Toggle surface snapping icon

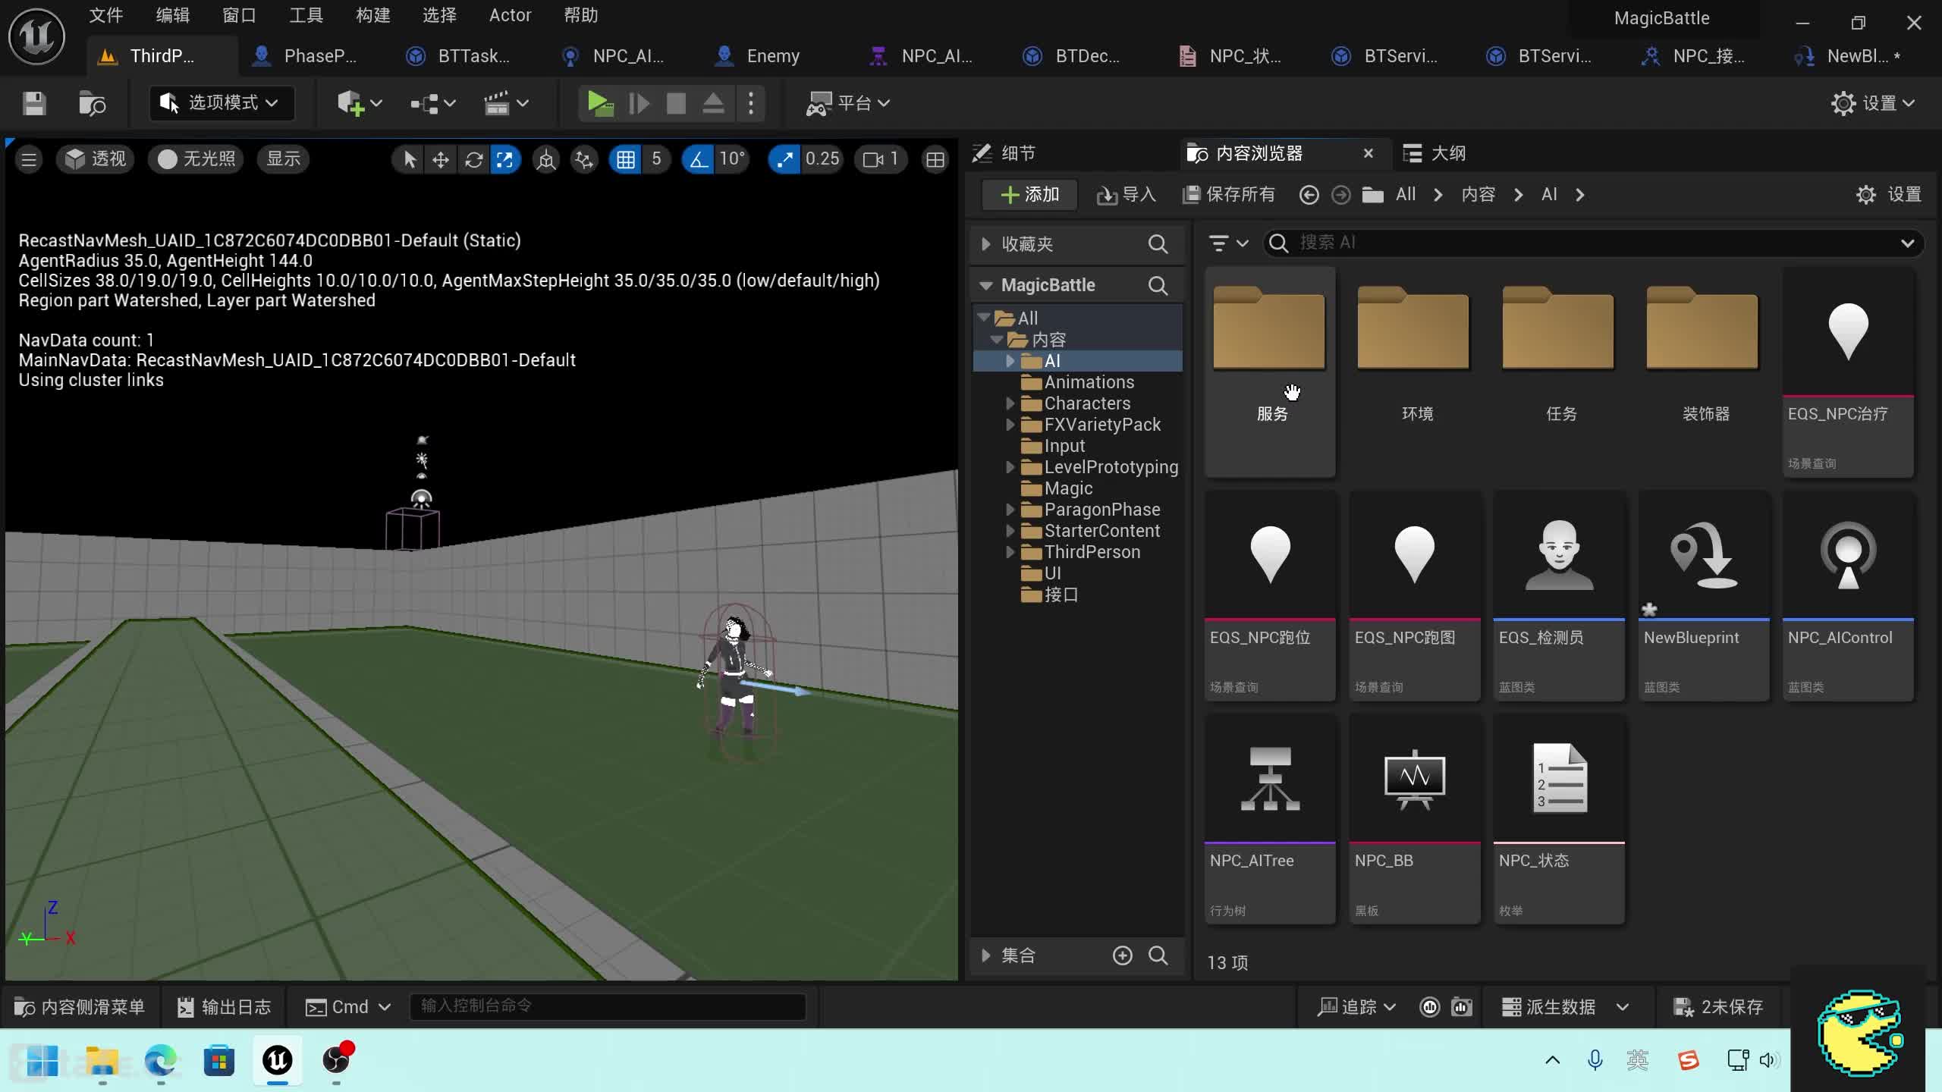584,159
